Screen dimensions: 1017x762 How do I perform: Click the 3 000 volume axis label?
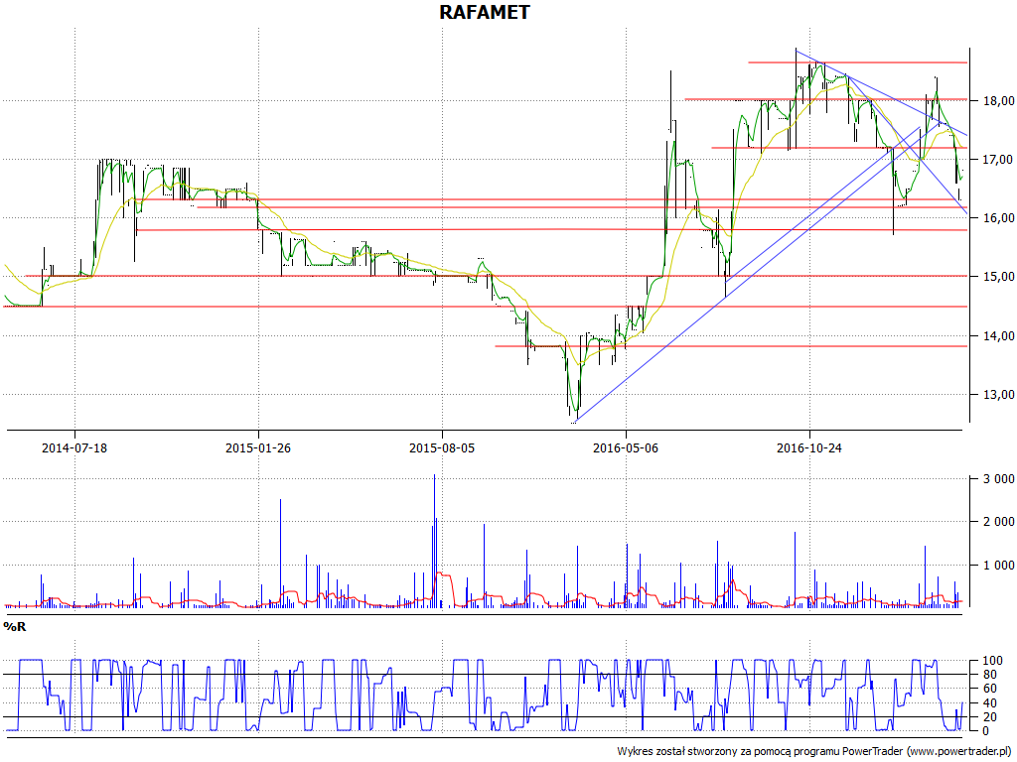tap(999, 479)
